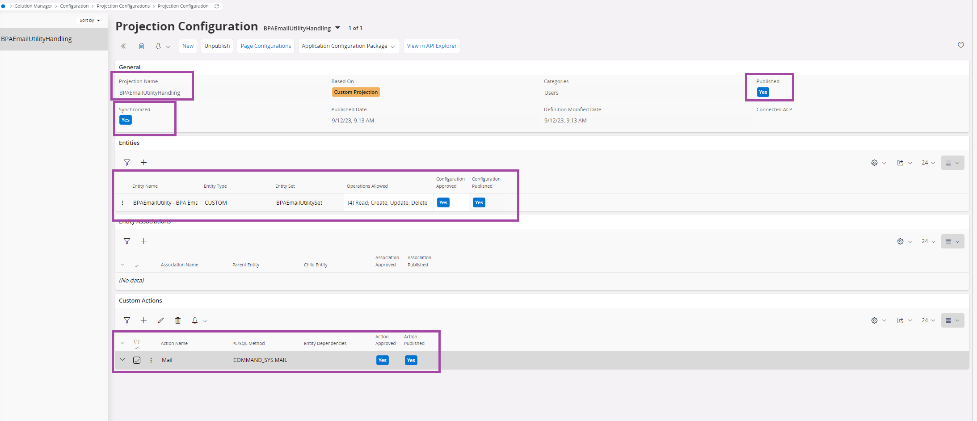
Task: Open Application Configuration Package dropdown
Action: pos(348,46)
